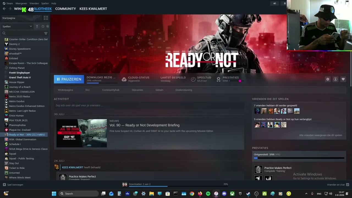
Task: Open Discord from the taskbar
Action: pos(224,194)
